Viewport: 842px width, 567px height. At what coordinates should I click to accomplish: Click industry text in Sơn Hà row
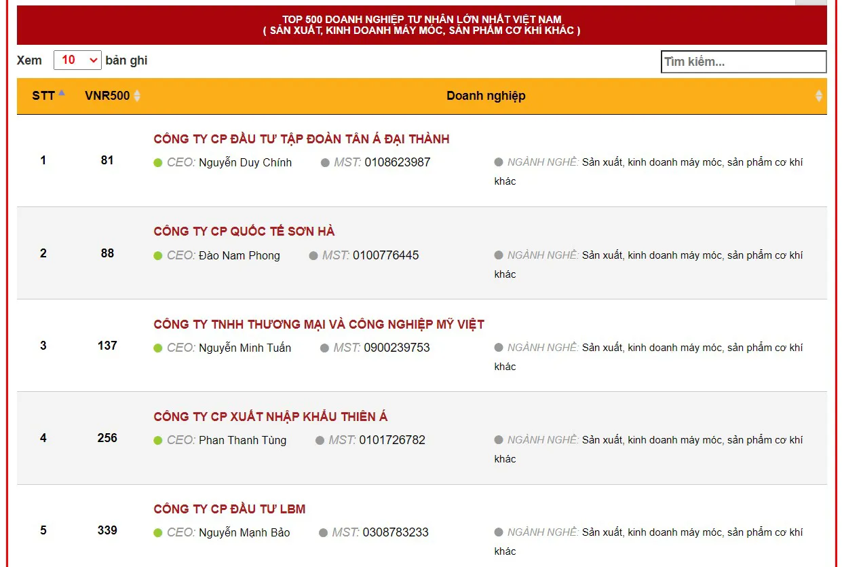[x=649, y=265]
